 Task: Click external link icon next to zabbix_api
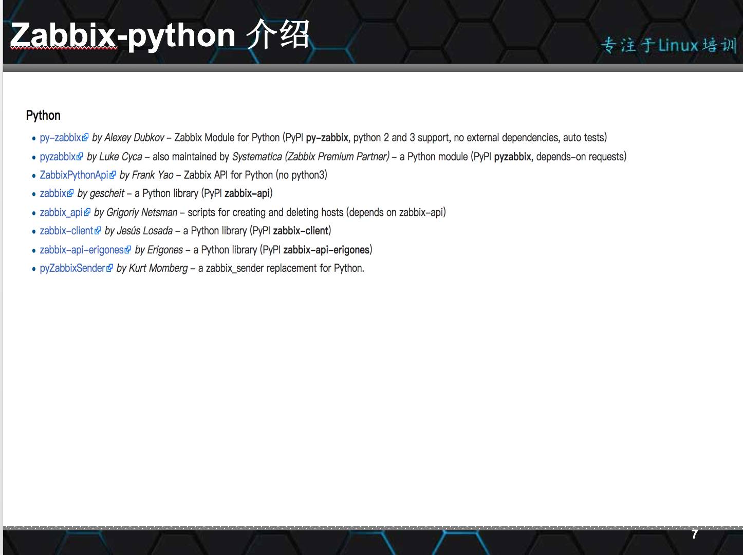[87, 212]
